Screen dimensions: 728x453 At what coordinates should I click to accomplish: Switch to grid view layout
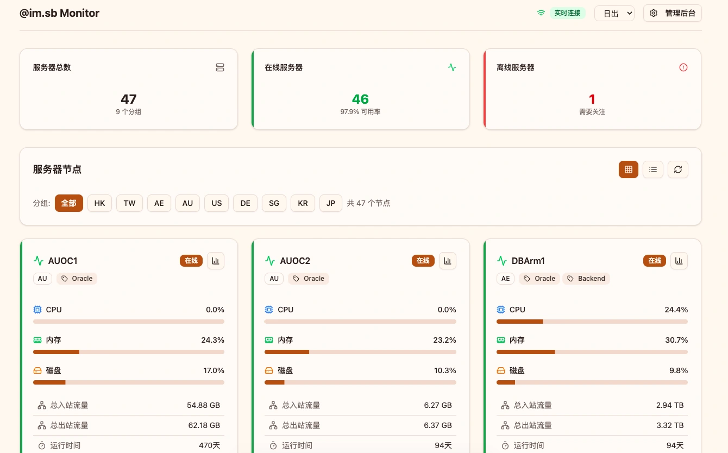[x=629, y=169]
